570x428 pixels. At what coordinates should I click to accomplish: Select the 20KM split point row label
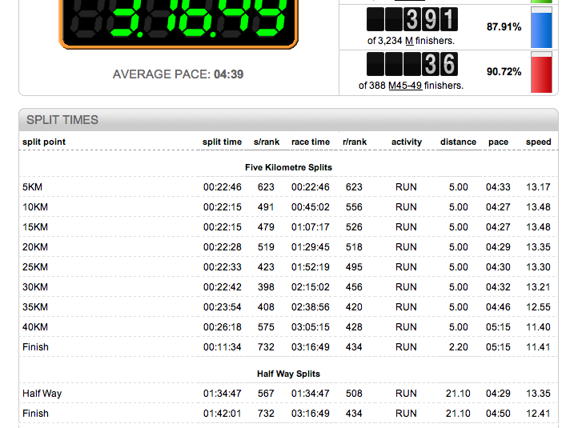coord(35,247)
